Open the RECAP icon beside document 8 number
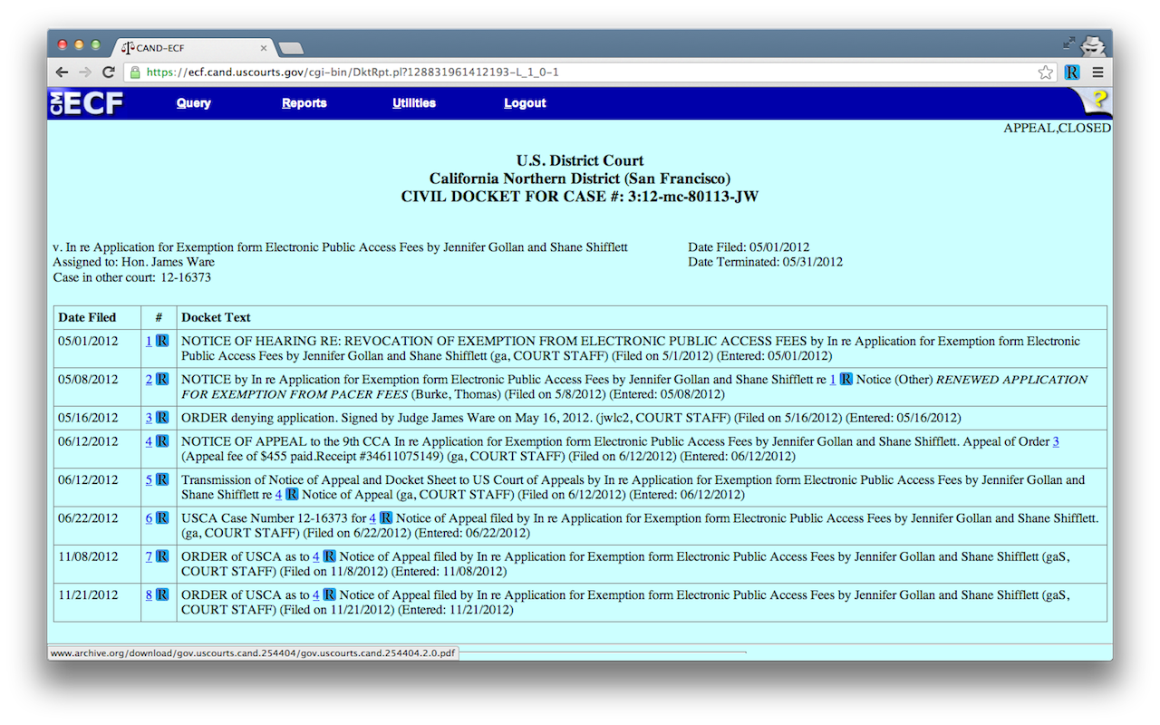The image size is (1160, 725). click(162, 594)
